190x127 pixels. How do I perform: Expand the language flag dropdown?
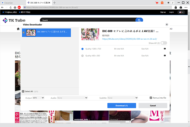181,12
